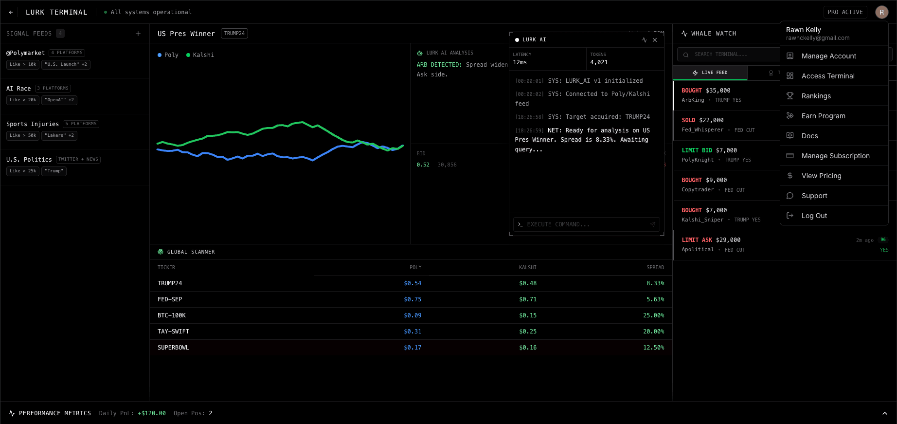Click the LURK AI Analysis robot icon
The height and width of the screenshot is (424, 897).
pos(420,53)
